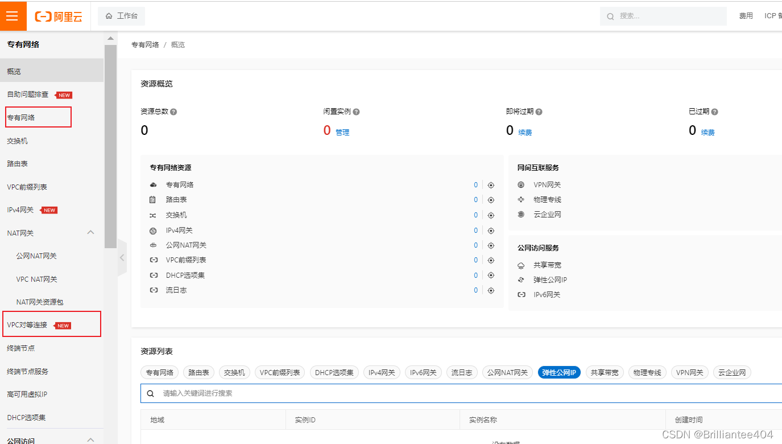The width and height of the screenshot is (782, 444).
Task: Open the 工作台 workbench button
Action: (121, 16)
